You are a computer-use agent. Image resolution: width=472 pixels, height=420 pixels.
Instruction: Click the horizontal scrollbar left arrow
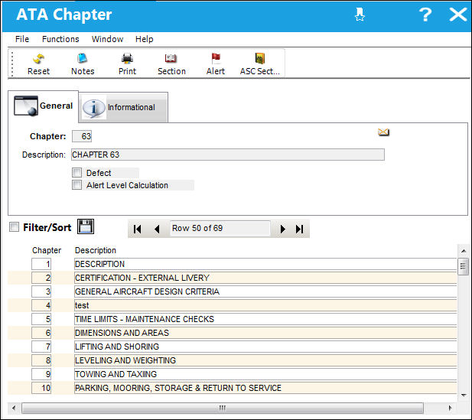(14, 408)
